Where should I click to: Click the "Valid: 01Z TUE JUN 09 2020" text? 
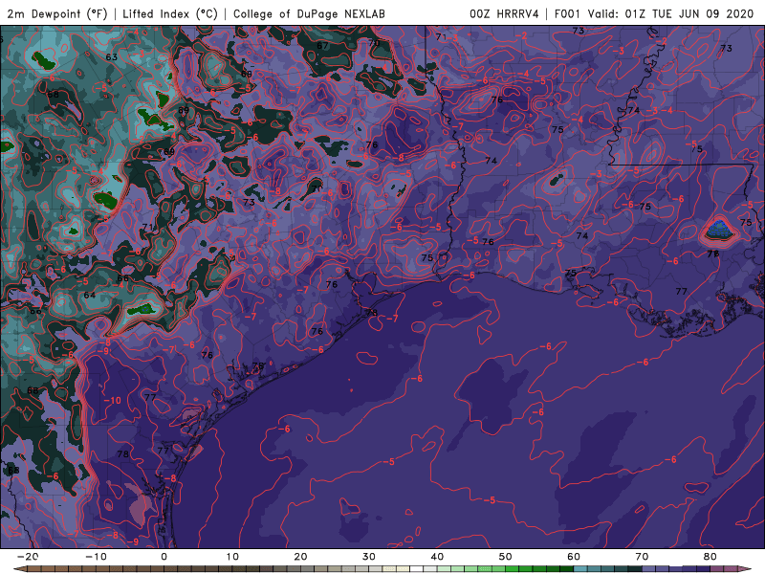pyautogui.click(x=671, y=13)
